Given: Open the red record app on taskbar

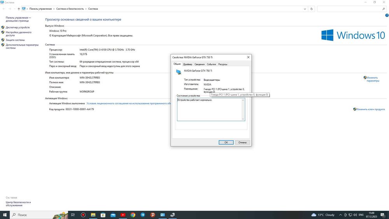Looking at the screenshot, I should click(x=83, y=215).
